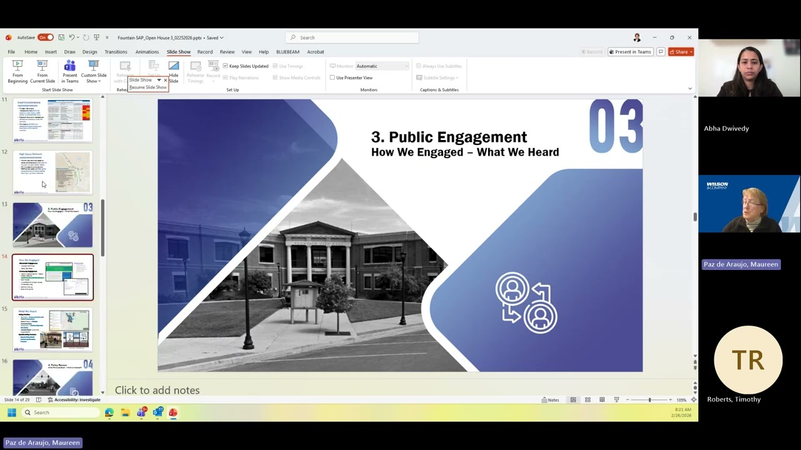The width and height of the screenshot is (801, 450).
Task: Open the Acrobat tab
Action: [315, 52]
